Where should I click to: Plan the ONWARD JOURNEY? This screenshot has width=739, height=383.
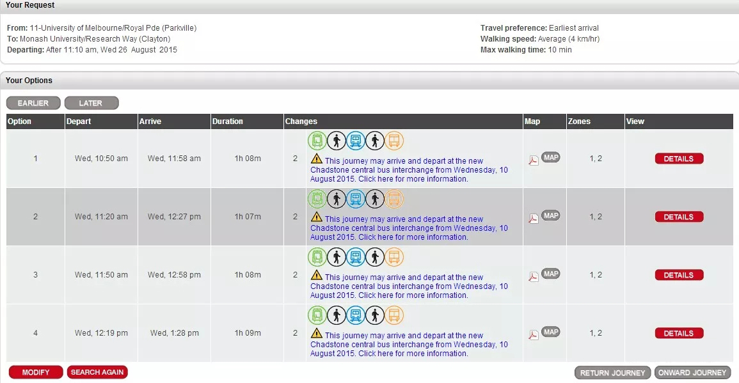point(692,373)
